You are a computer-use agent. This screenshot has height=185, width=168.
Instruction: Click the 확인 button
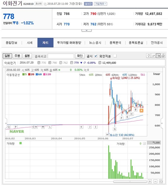80,56
